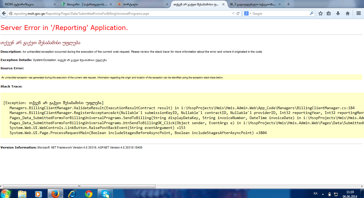Expand the URL history dropdown arrow

click(x=233, y=13)
